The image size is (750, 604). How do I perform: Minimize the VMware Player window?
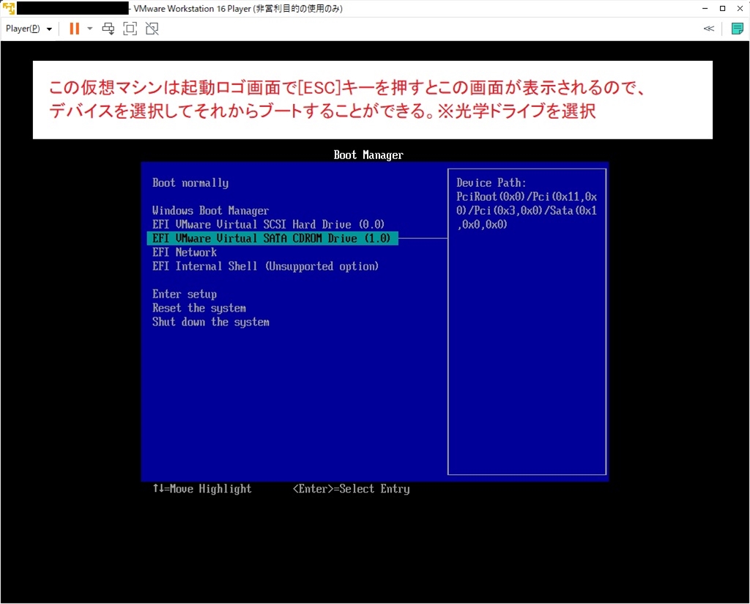(705, 8)
